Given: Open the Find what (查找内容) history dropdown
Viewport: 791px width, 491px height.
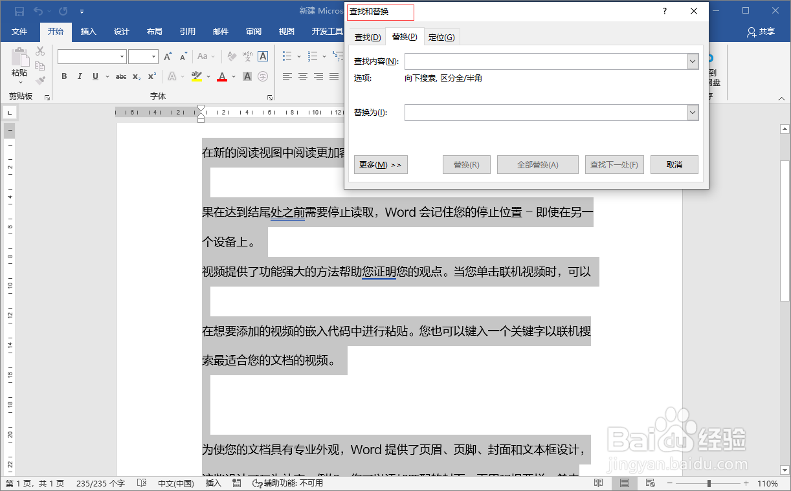Looking at the screenshot, I should [693, 61].
